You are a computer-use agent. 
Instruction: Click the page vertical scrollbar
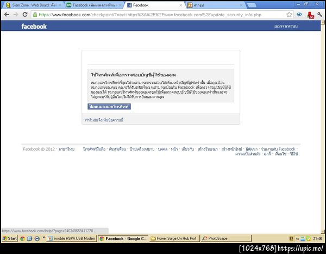point(323,127)
